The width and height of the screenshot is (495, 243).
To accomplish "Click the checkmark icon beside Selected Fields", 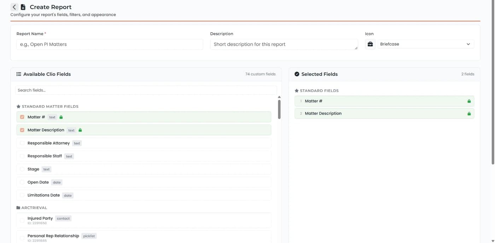I will tap(297, 74).
